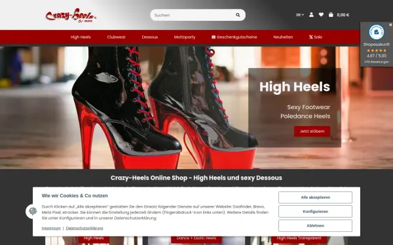Click the 4.87 / 5.00 rating text

377,56
